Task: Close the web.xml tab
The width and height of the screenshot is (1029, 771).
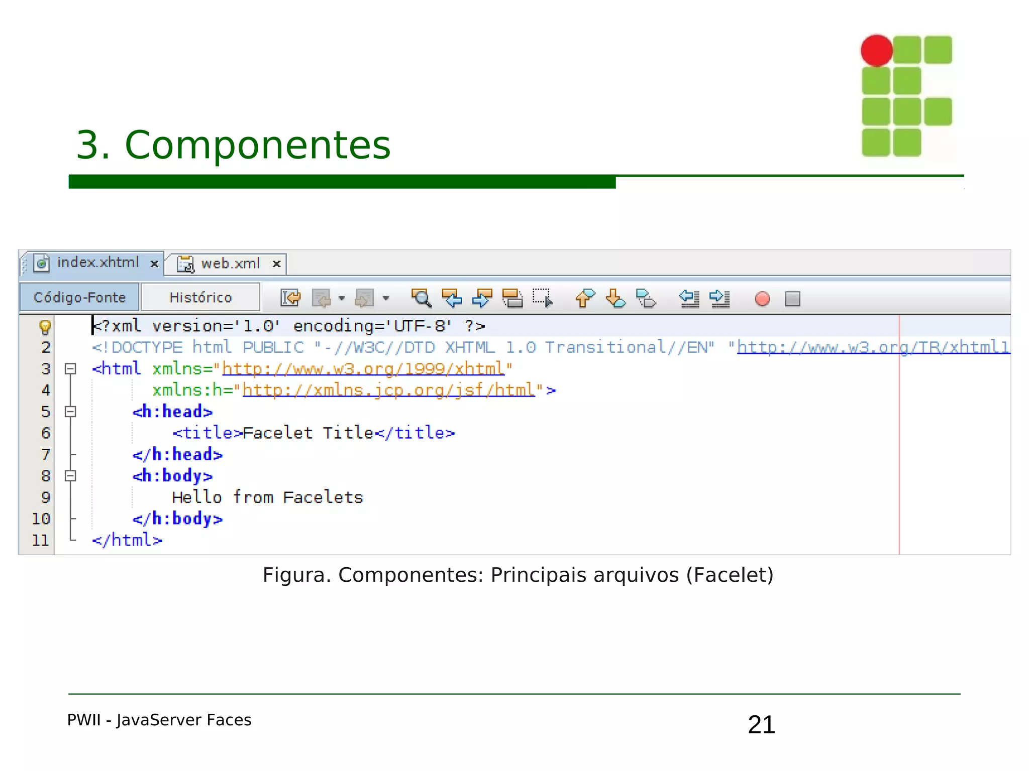Action: (x=276, y=264)
